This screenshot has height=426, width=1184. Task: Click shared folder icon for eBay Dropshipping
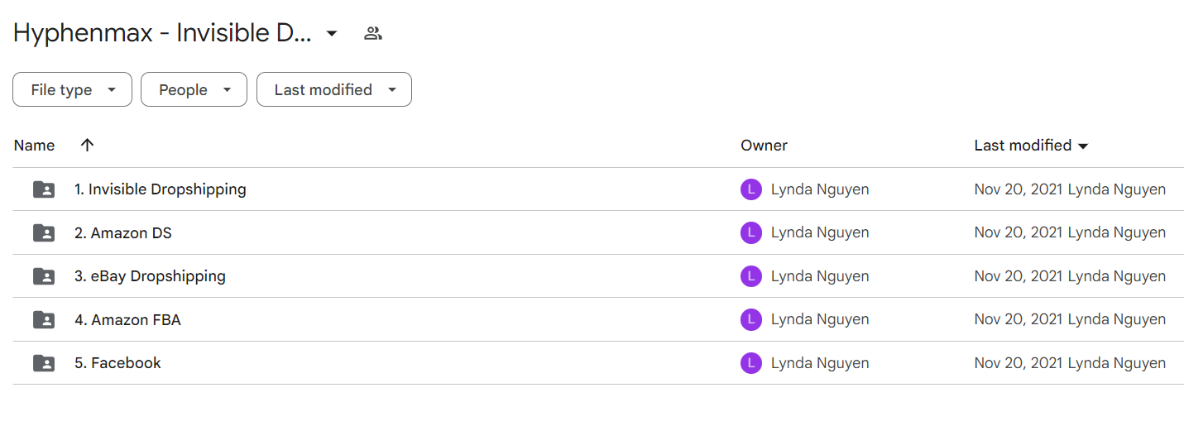tap(44, 276)
